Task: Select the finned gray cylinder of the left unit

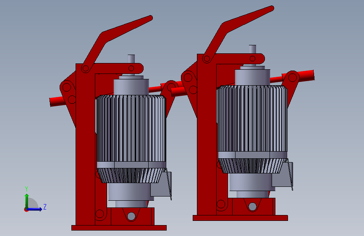Action: [x=131, y=128]
